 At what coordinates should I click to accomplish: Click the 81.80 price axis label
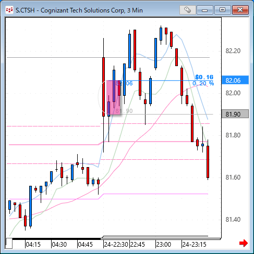pos(233,135)
